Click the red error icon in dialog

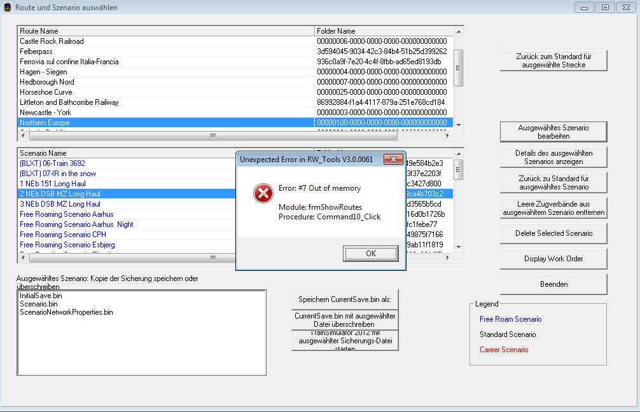coord(263,193)
